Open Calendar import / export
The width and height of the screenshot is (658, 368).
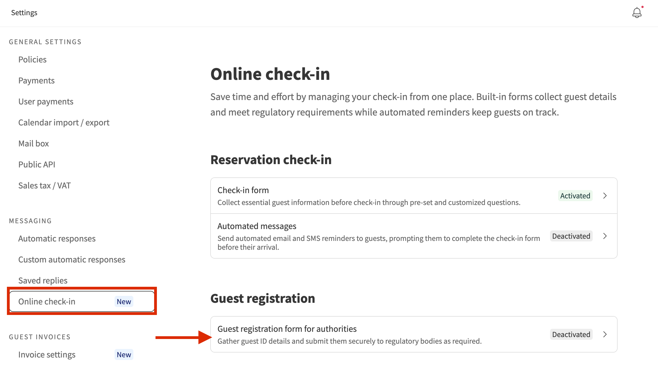point(64,122)
